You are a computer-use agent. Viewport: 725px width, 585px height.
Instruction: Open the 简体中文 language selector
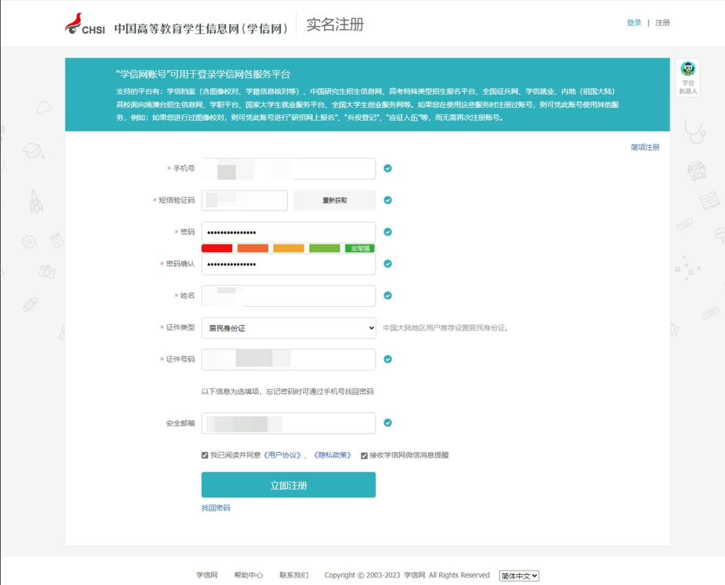[519, 576]
